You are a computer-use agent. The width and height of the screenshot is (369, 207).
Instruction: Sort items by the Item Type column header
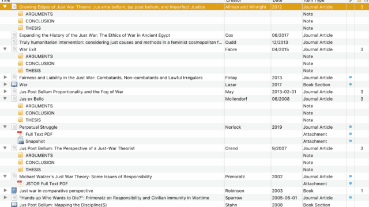324,1
